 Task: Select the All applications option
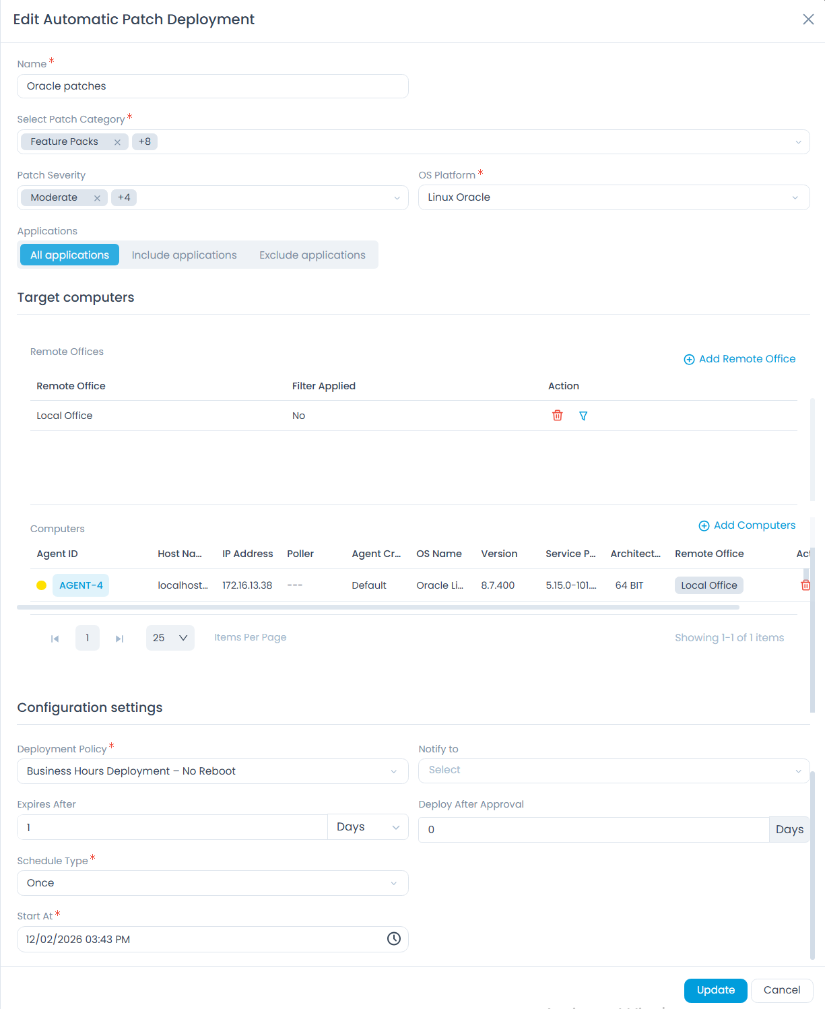(69, 255)
